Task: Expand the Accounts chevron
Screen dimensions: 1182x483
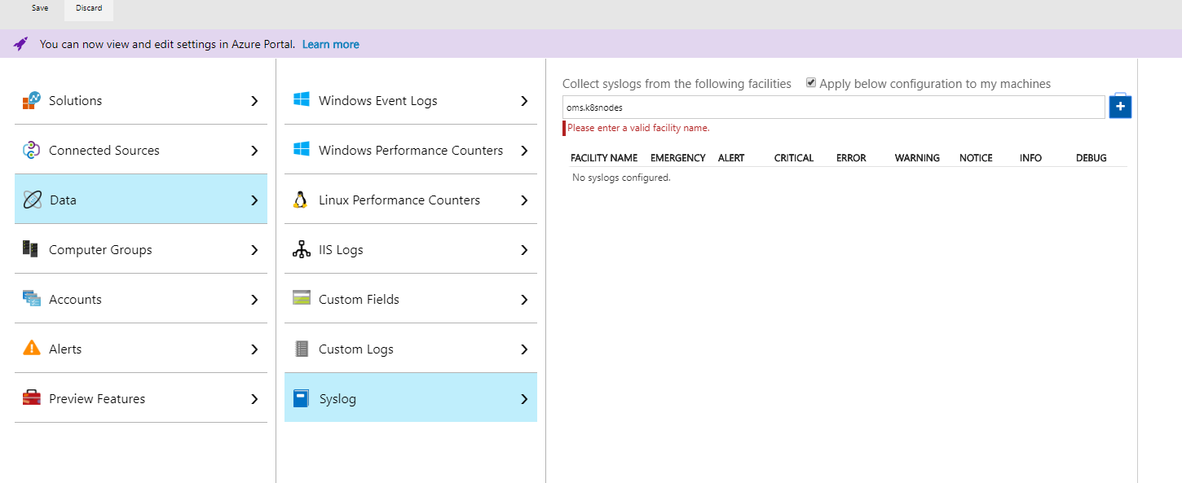Action: [254, 299]
